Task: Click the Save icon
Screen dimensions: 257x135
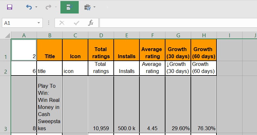Action: point(10,7)
